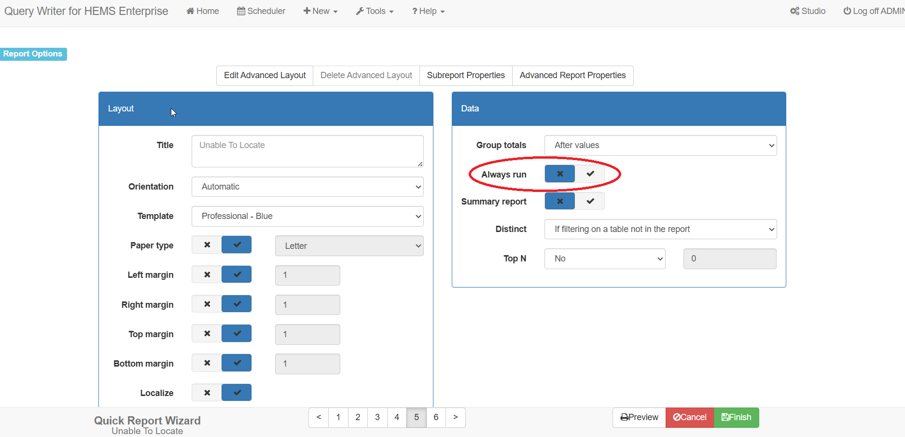Set Always run to on (checkmark)
The width and height of the screenshot is (905, 437).
[x=590, y=174]
